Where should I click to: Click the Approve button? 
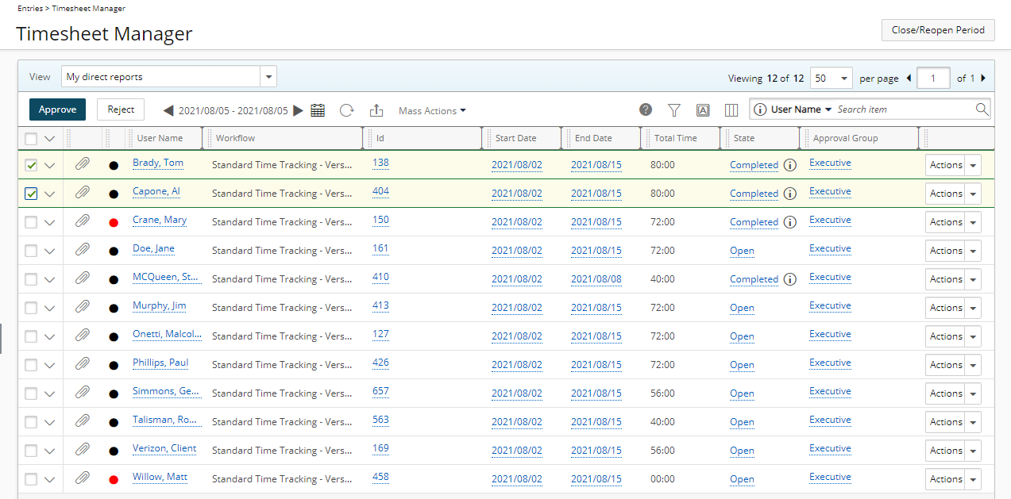[57, 109]
